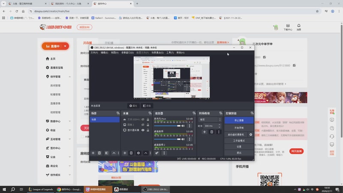Adjust the 桌面音频 volume slider

[x=167, y=139]
